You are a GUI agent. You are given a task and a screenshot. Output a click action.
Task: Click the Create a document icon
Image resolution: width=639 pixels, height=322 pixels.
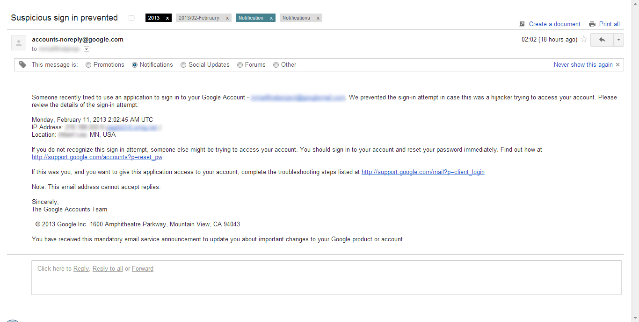522,24
